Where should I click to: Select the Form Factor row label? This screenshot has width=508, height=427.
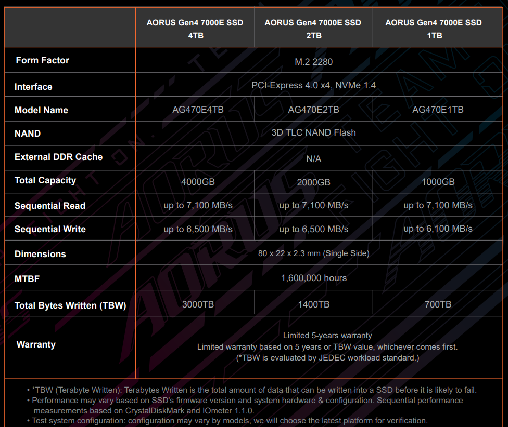43,60
